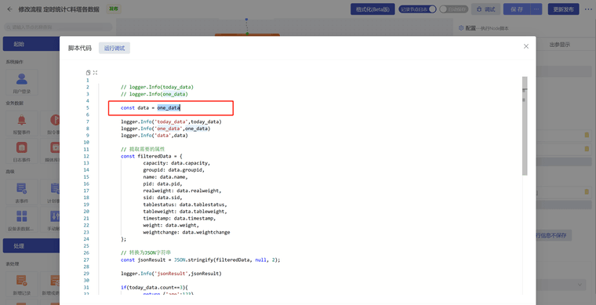Click the 格式化(Beta版) button
This screenshot has height=305, width=596.
(372, 9)
